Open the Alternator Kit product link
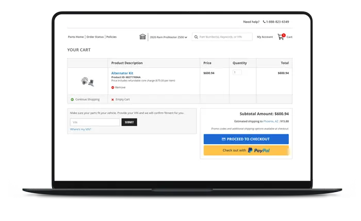This screenshot has height=221, width=361. pos(122,73)
